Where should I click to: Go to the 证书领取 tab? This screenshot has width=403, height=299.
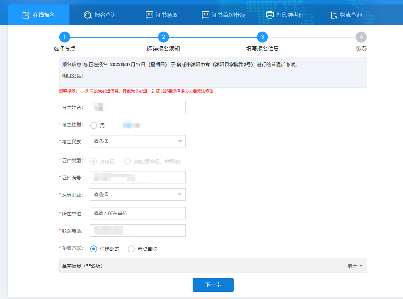[x=167, y=15]
